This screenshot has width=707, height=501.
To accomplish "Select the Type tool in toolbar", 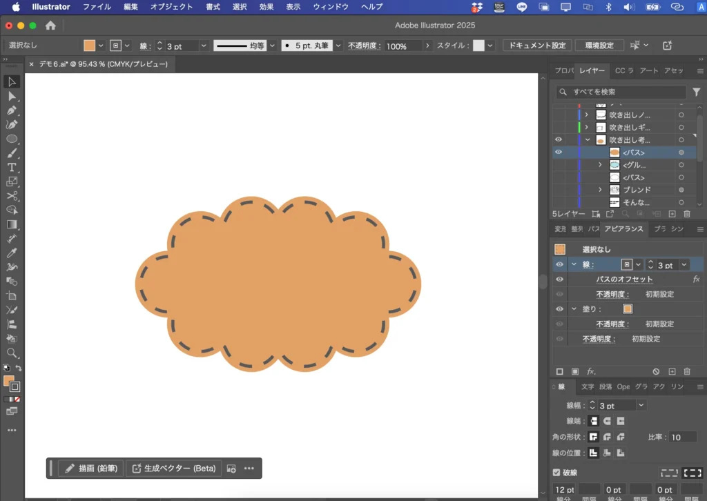I will 12,168.
